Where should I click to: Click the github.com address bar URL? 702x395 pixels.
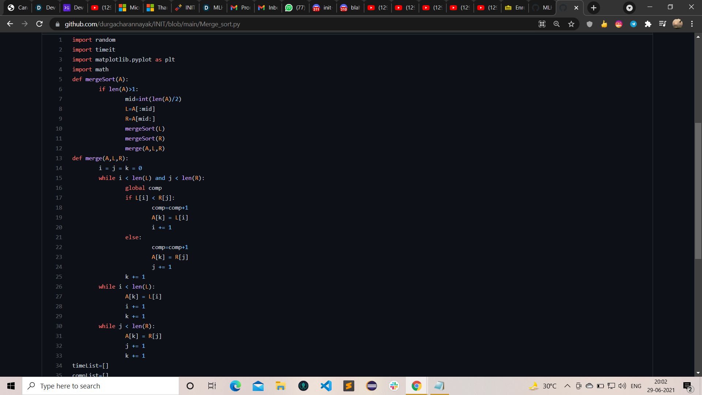point(152,24)
